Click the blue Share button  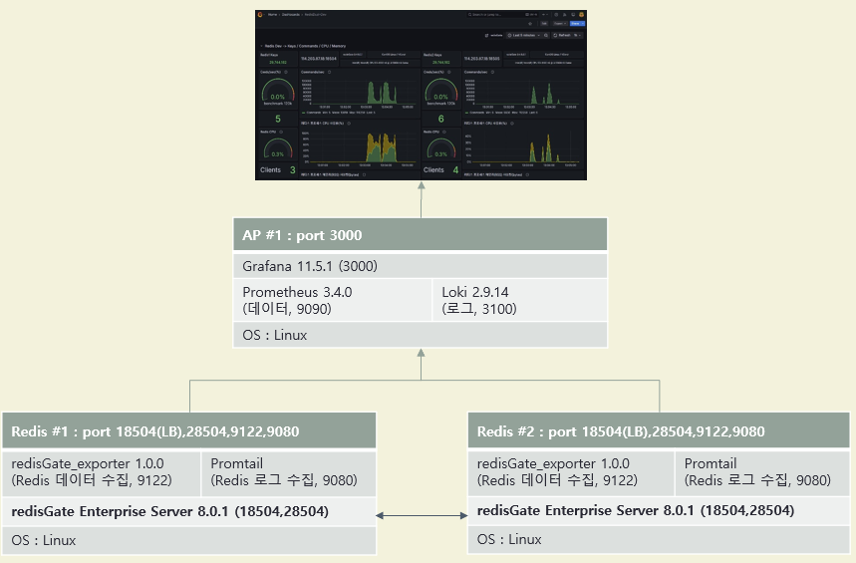click(x=577, y=24)
